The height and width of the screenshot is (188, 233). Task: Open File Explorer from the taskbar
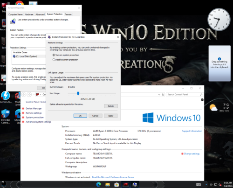point(108,184)
